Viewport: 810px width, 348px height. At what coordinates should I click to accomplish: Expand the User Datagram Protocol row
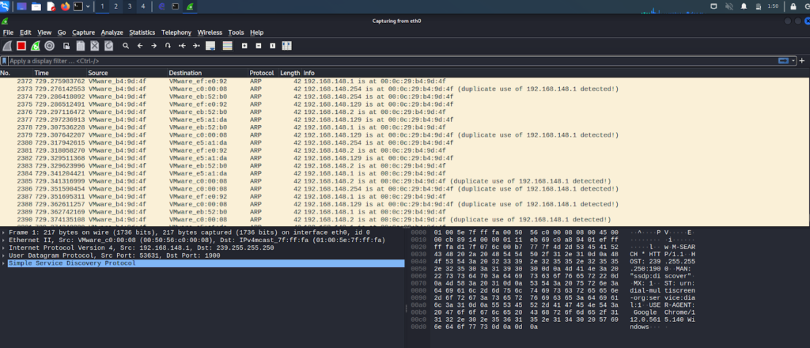coord(4,255)
